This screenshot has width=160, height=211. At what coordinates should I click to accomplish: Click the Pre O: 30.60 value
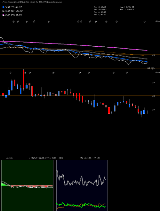[x=100, y=7]
